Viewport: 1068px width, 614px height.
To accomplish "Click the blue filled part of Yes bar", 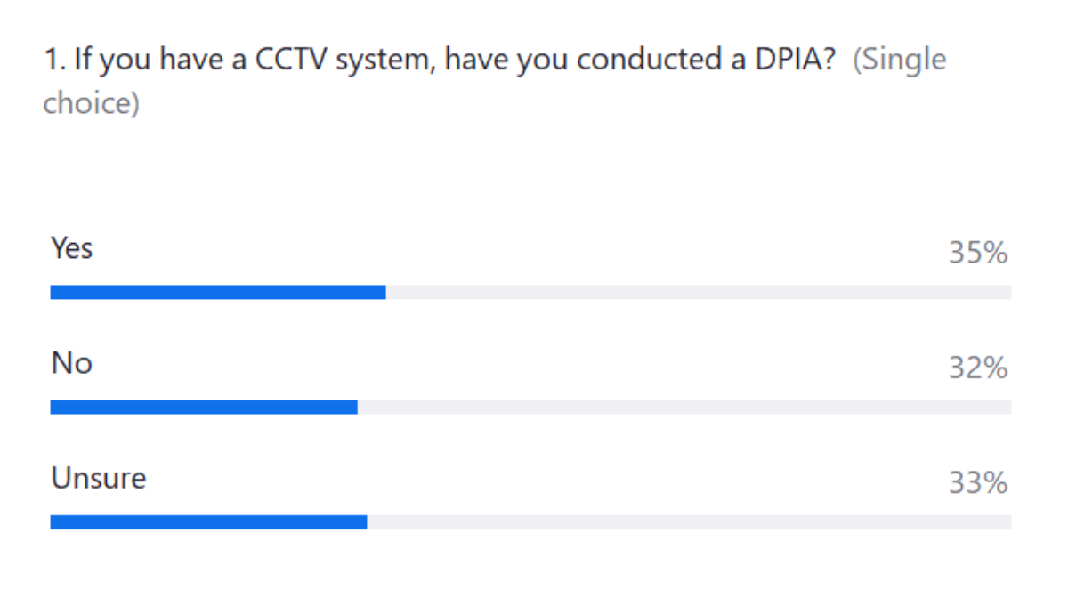I will (x=217, y=292).
